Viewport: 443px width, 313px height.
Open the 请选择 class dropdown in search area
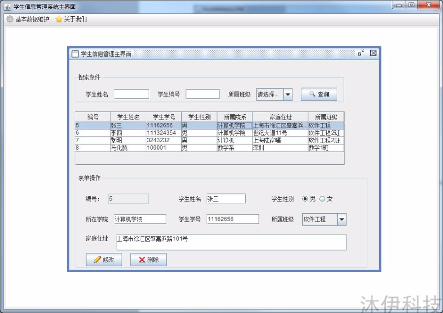(287, 94)
